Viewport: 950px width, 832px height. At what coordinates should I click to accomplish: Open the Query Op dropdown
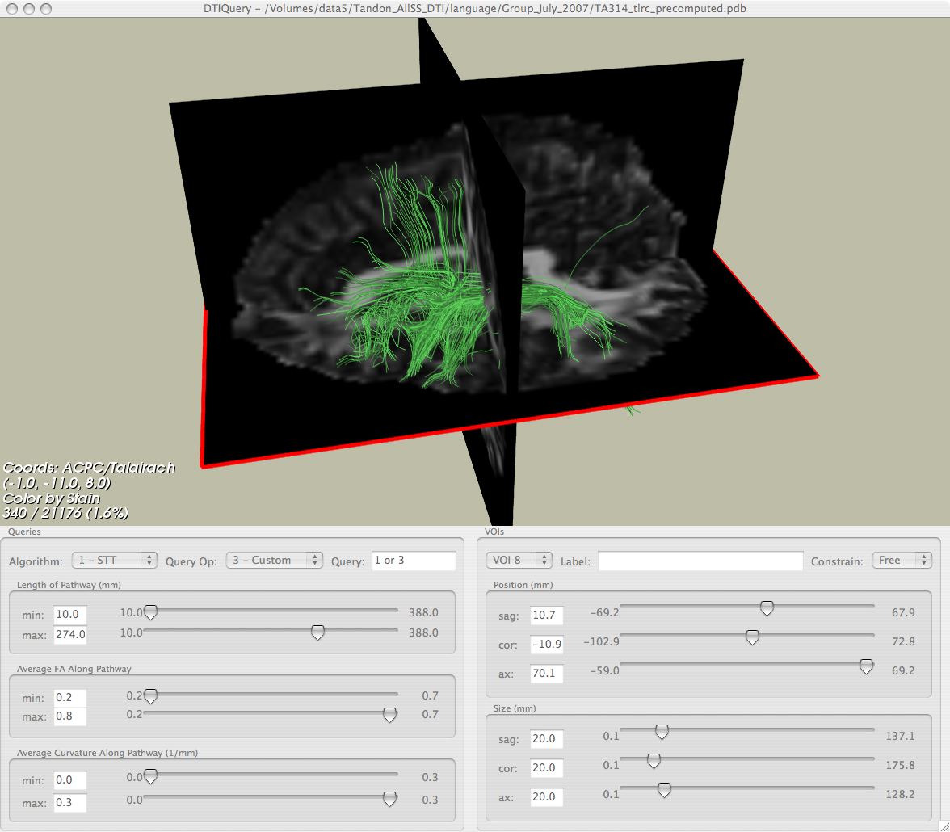tap(274, 560)
